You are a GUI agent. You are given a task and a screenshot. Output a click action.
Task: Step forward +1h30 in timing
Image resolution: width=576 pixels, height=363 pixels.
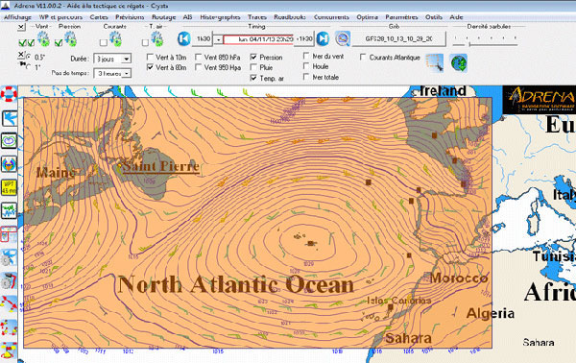point(304,39)
